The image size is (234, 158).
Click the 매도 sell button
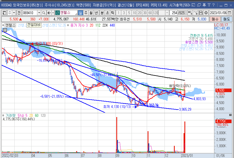click(227, 19)
